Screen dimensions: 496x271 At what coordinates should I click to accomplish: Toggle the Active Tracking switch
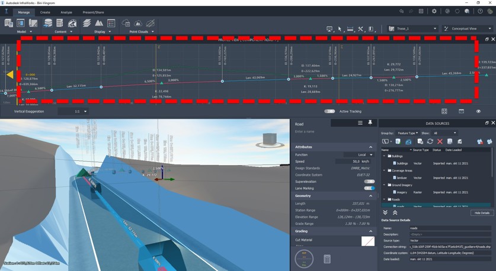tap(329, 111)
